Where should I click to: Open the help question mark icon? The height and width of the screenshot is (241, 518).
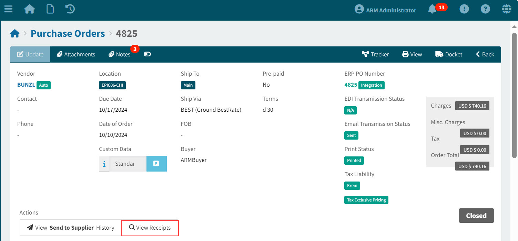point(485,9)
